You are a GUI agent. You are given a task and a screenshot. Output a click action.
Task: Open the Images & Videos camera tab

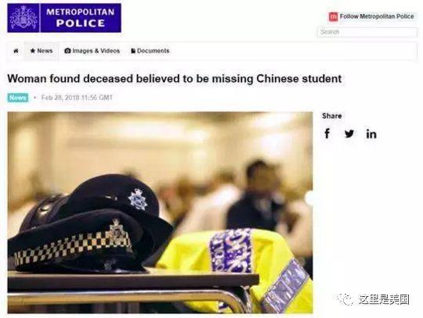(92, 51)
